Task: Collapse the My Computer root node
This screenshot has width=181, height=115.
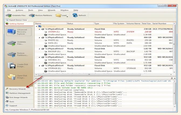Action: tap(37, 26)
